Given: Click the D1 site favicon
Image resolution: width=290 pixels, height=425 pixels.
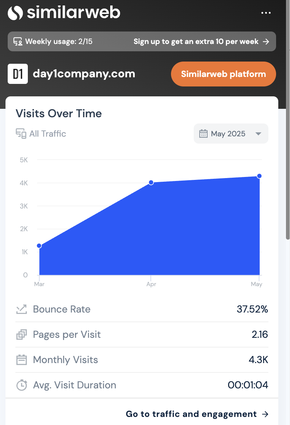Looking at the screenshot, I should [x=18, y=74].
